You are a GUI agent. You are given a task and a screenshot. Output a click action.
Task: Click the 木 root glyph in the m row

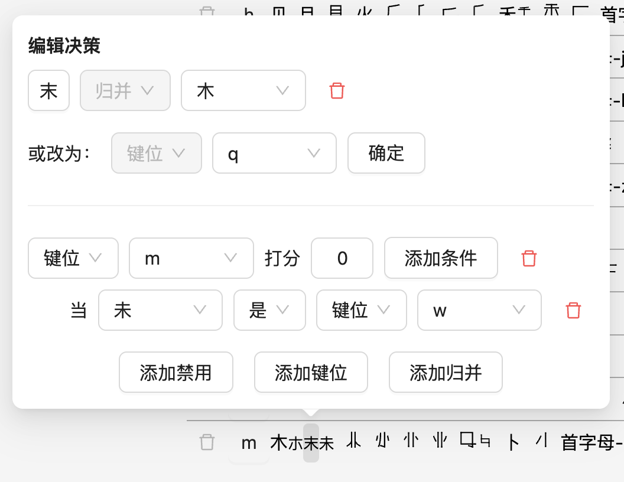click(x=278, y=442)
